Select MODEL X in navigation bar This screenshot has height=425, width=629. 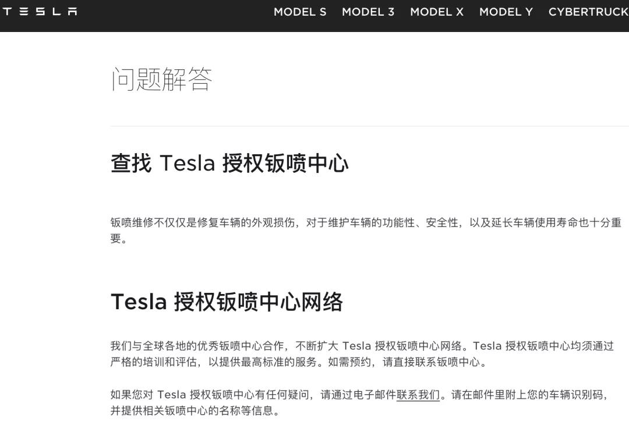click(437, 12)
